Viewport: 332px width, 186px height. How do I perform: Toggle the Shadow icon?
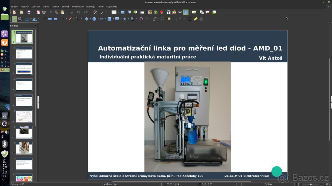coord(169,19)
